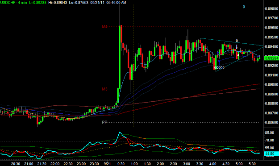Click the 0.89400 price axis label

click(271, 46)
